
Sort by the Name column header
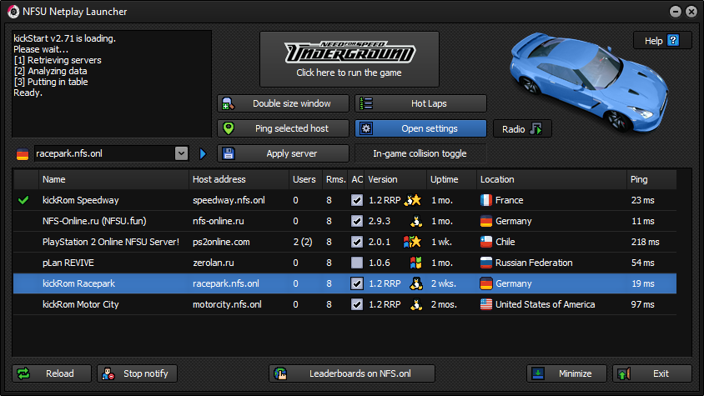pyautogui.click(x=114, y=179)
